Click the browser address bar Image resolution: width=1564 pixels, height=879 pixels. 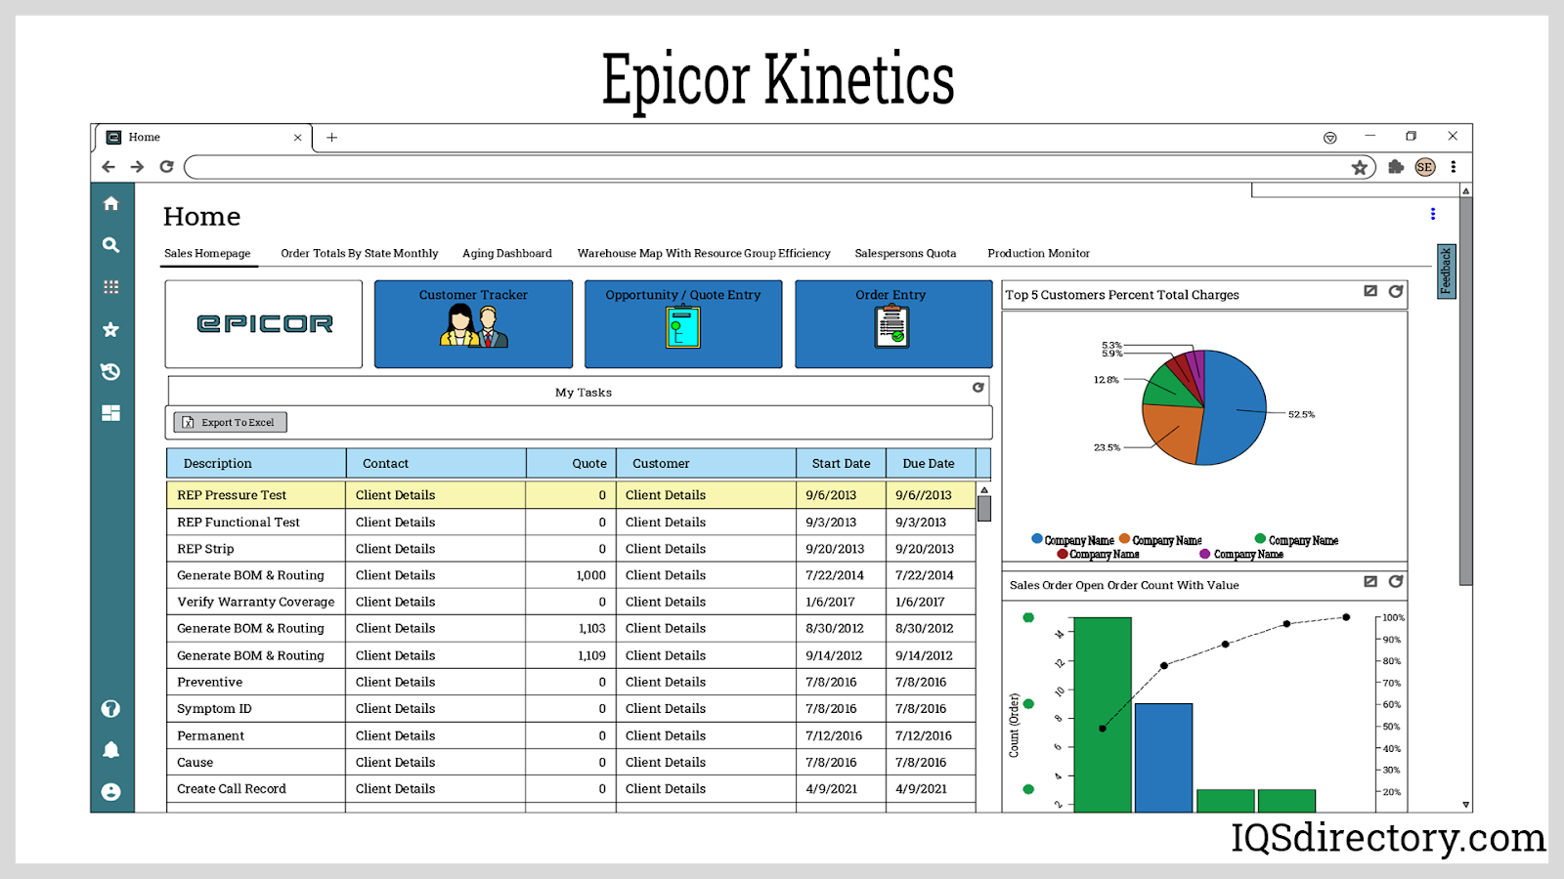762,167
